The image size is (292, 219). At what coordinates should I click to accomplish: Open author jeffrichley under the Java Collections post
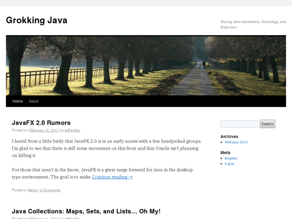(72, 218)
